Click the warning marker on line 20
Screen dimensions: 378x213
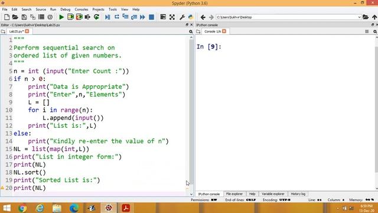pyautogui.click(x=2, y=188)
